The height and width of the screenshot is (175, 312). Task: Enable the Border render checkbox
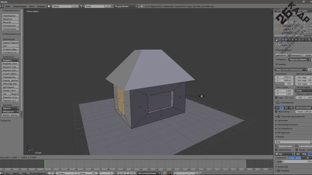pos(276,98)
